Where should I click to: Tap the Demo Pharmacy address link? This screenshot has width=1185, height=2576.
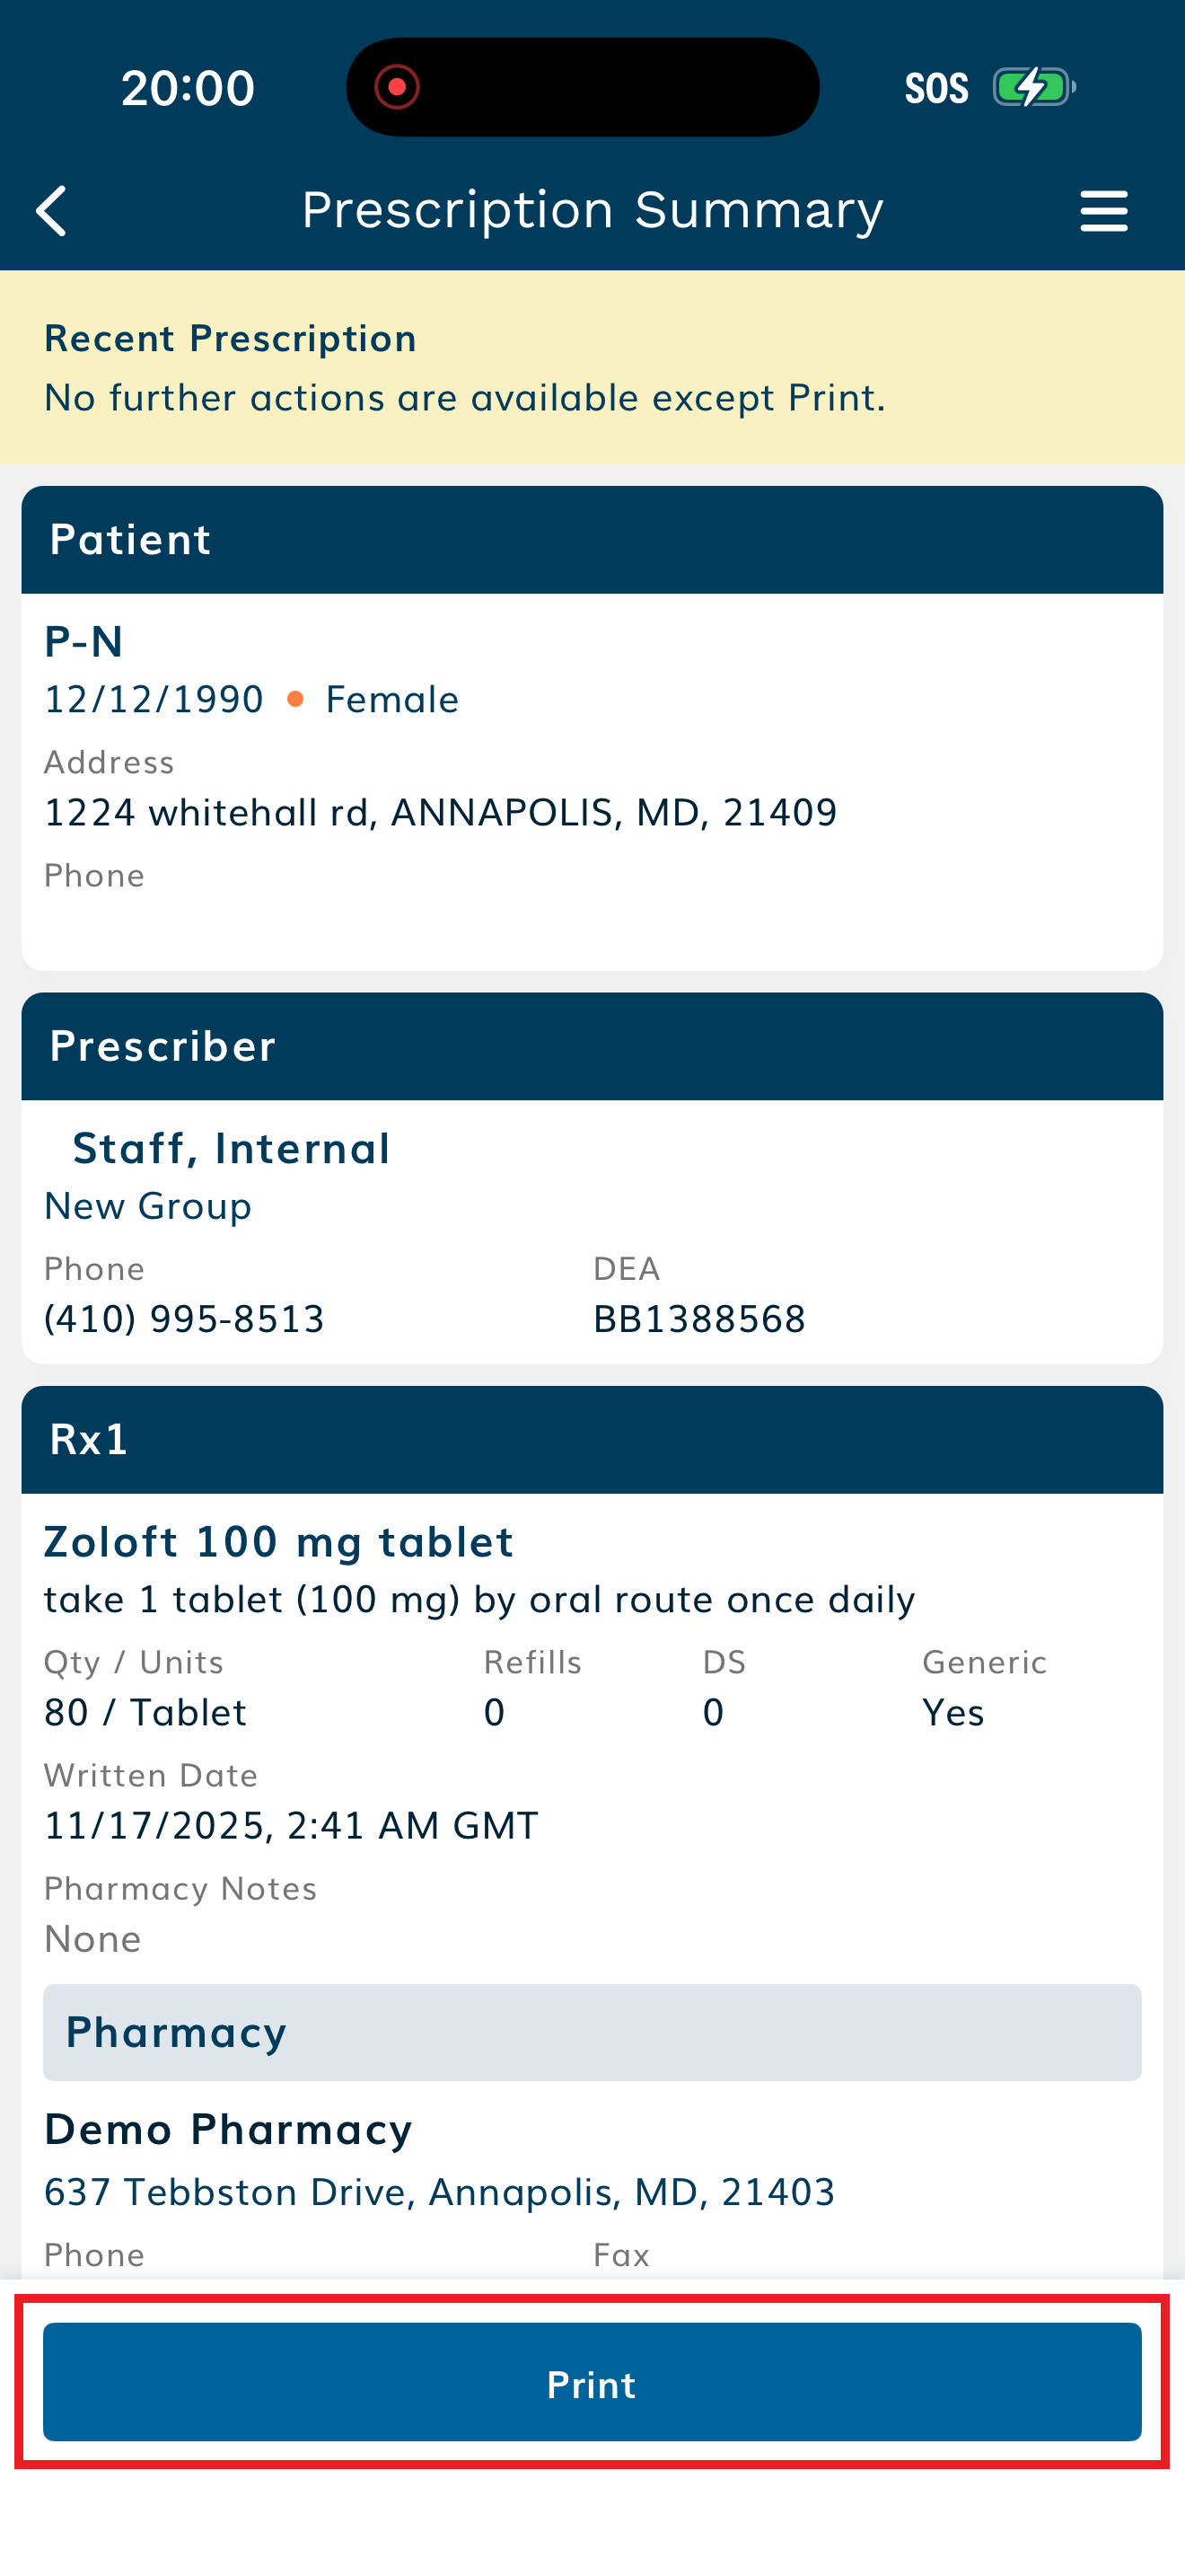pos(440,2191)
